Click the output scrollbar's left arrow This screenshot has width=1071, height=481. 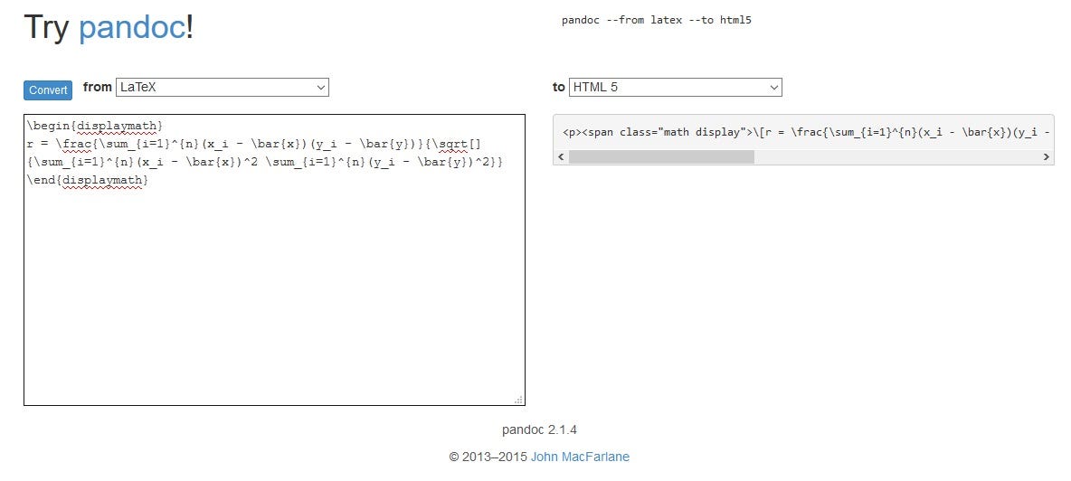pyautogui.click(x=562, y=157)
